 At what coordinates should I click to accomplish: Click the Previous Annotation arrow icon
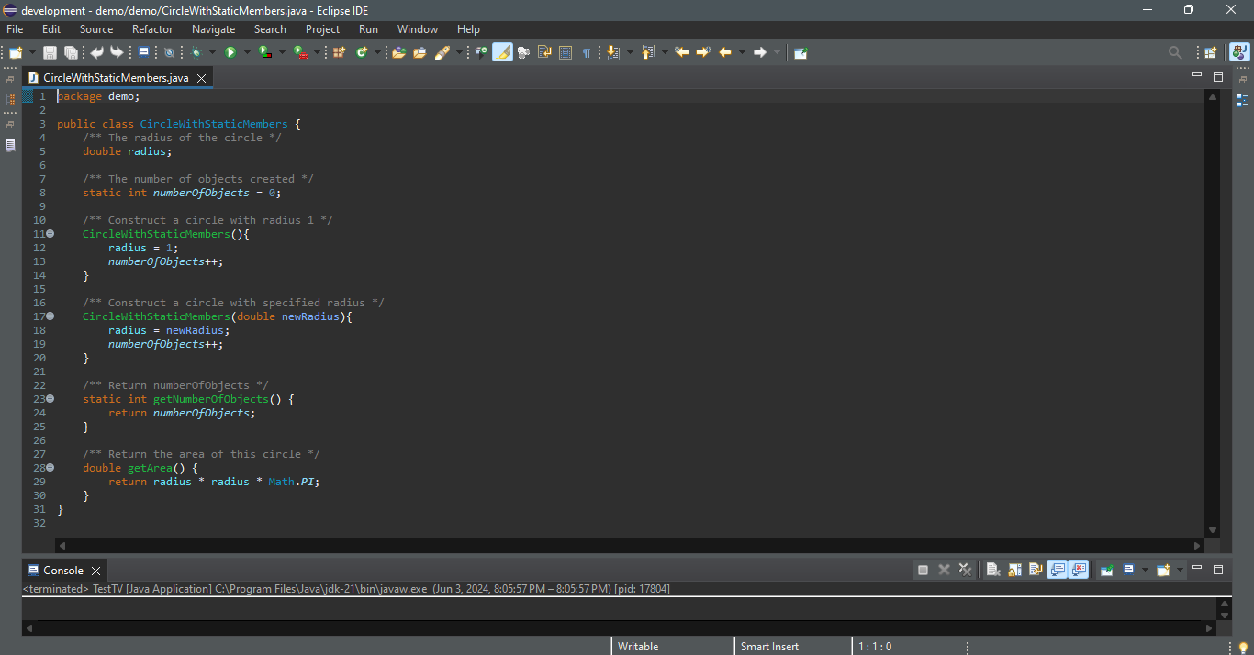point(647,52)
